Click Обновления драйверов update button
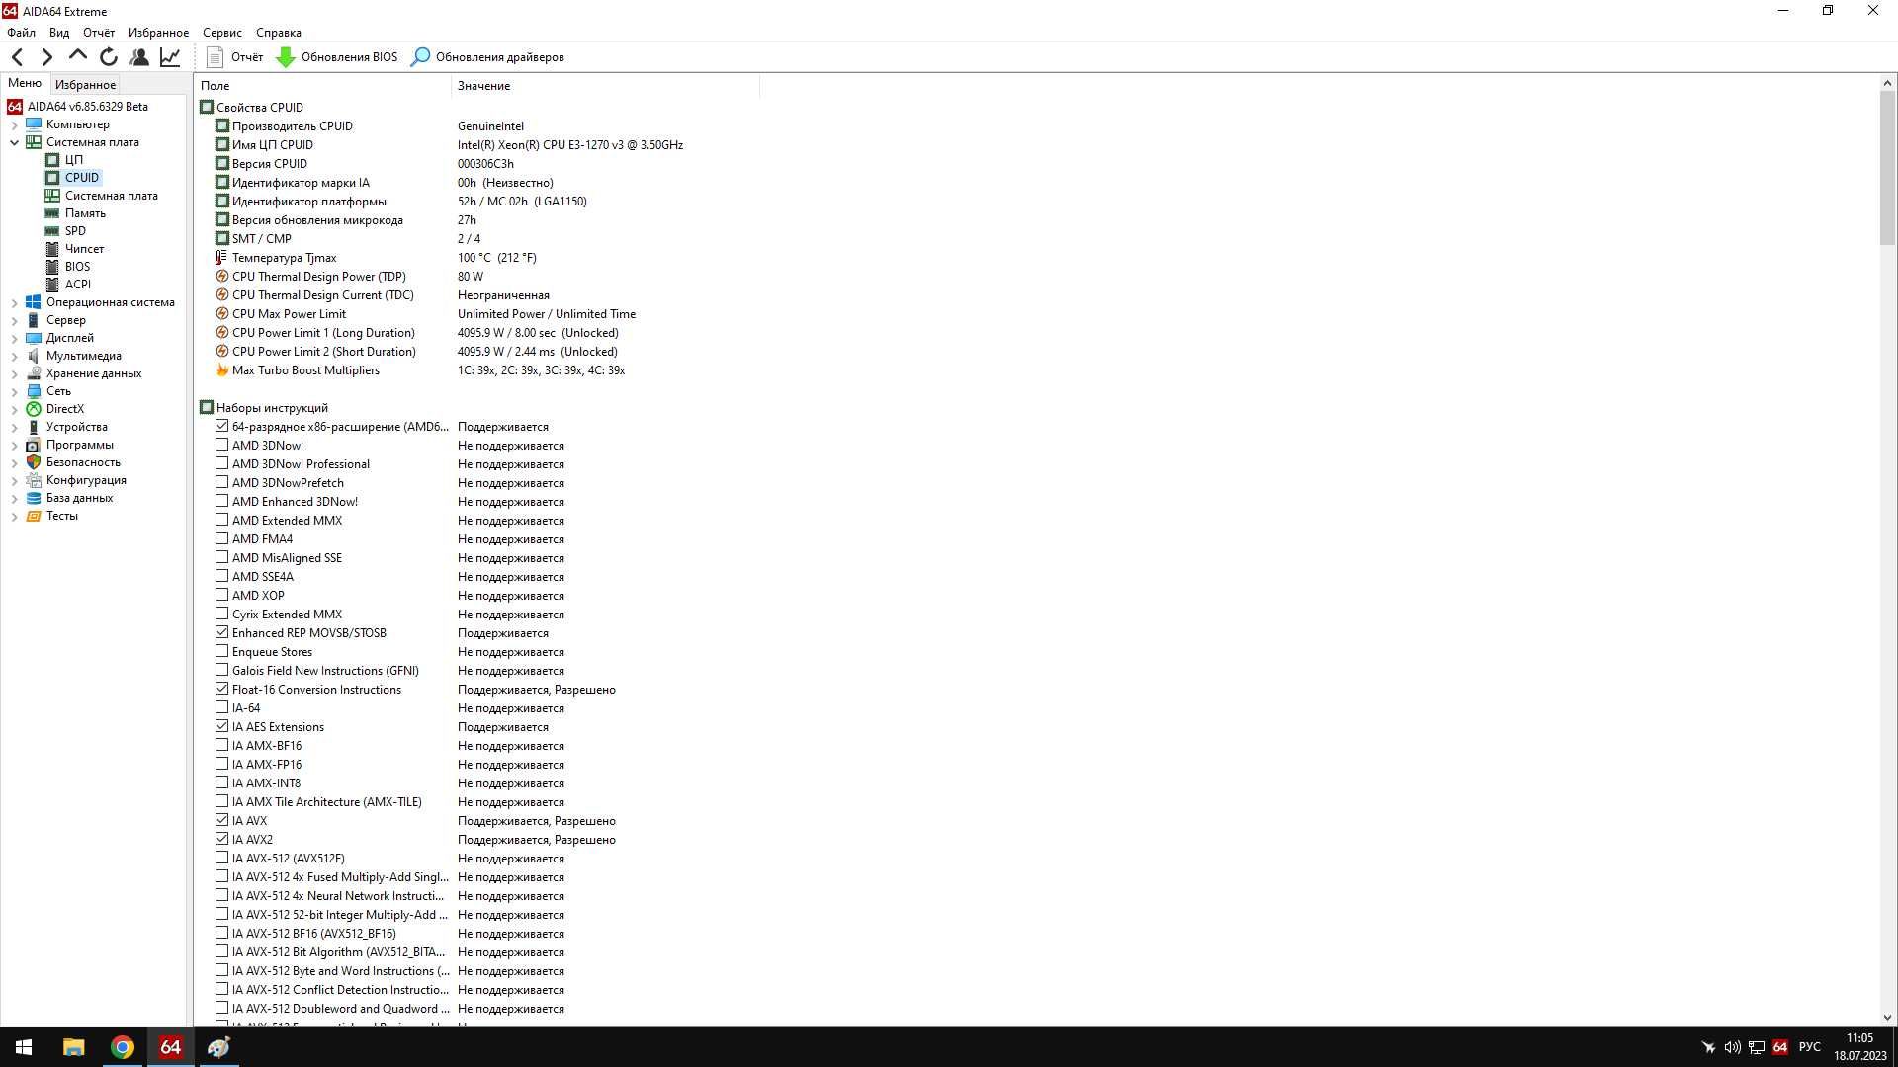 [x=487, y=57]
